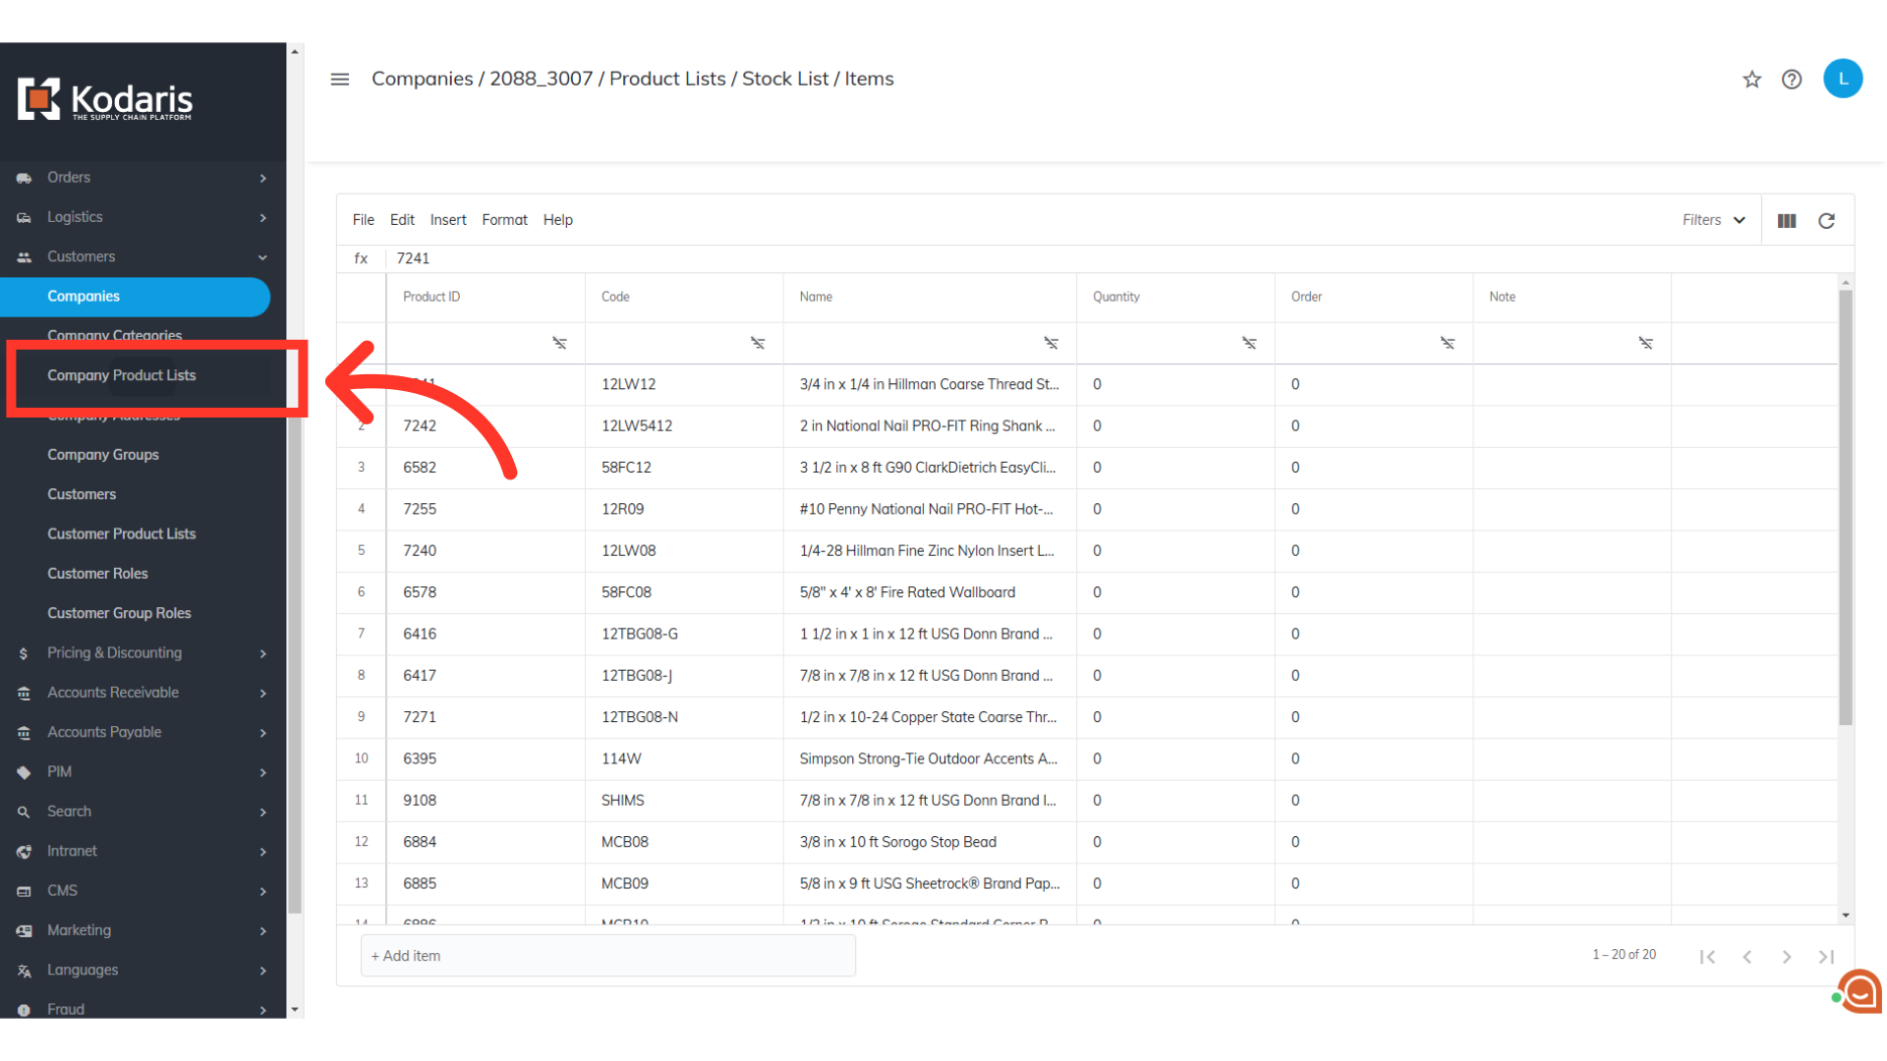
Task: Toggle filter on Name column
Action: tap(1051, 343)
